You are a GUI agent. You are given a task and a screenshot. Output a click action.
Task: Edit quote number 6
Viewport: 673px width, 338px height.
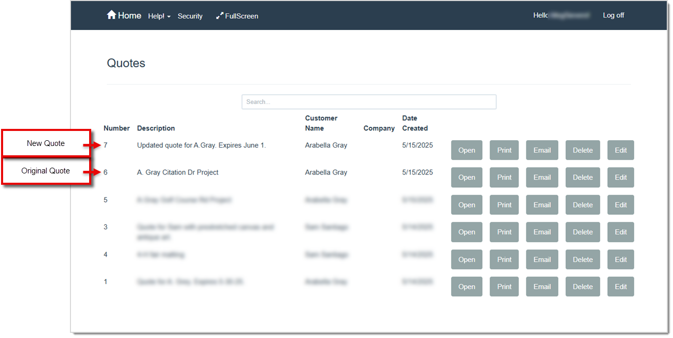click(620, 178)
